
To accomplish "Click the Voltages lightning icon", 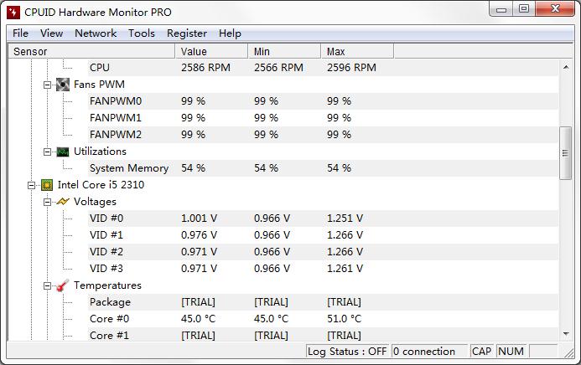I will pos(63,202).
